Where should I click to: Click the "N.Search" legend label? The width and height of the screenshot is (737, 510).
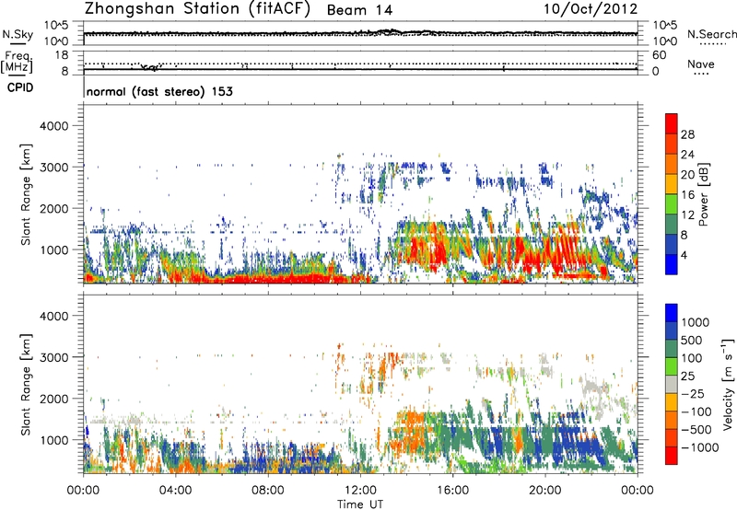(x=712, y=34)
